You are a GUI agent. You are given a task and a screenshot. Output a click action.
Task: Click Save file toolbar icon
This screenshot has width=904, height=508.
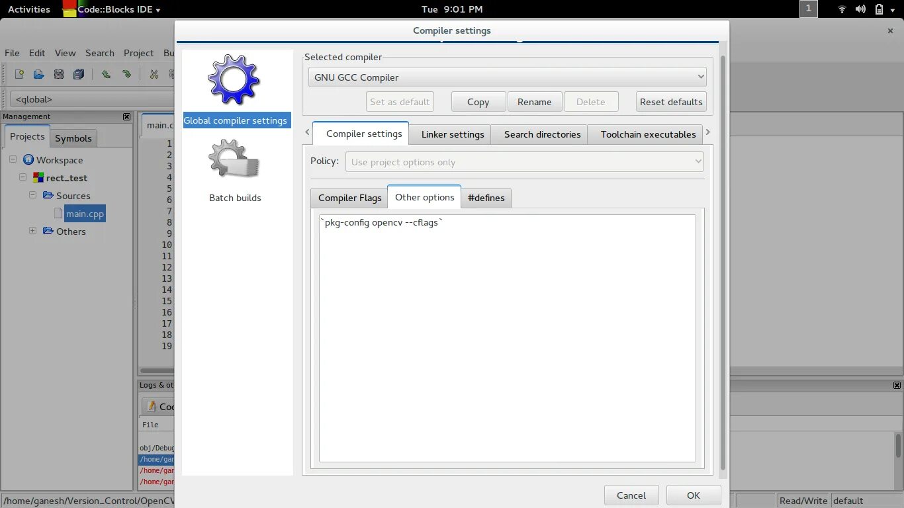pyautogui.click(x=59, y=74)
